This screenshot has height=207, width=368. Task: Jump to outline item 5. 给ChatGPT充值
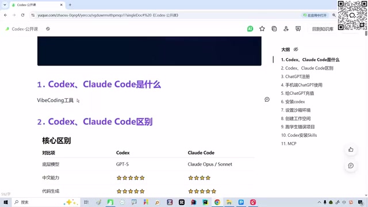pyautogui.click(x=297, y=93)
